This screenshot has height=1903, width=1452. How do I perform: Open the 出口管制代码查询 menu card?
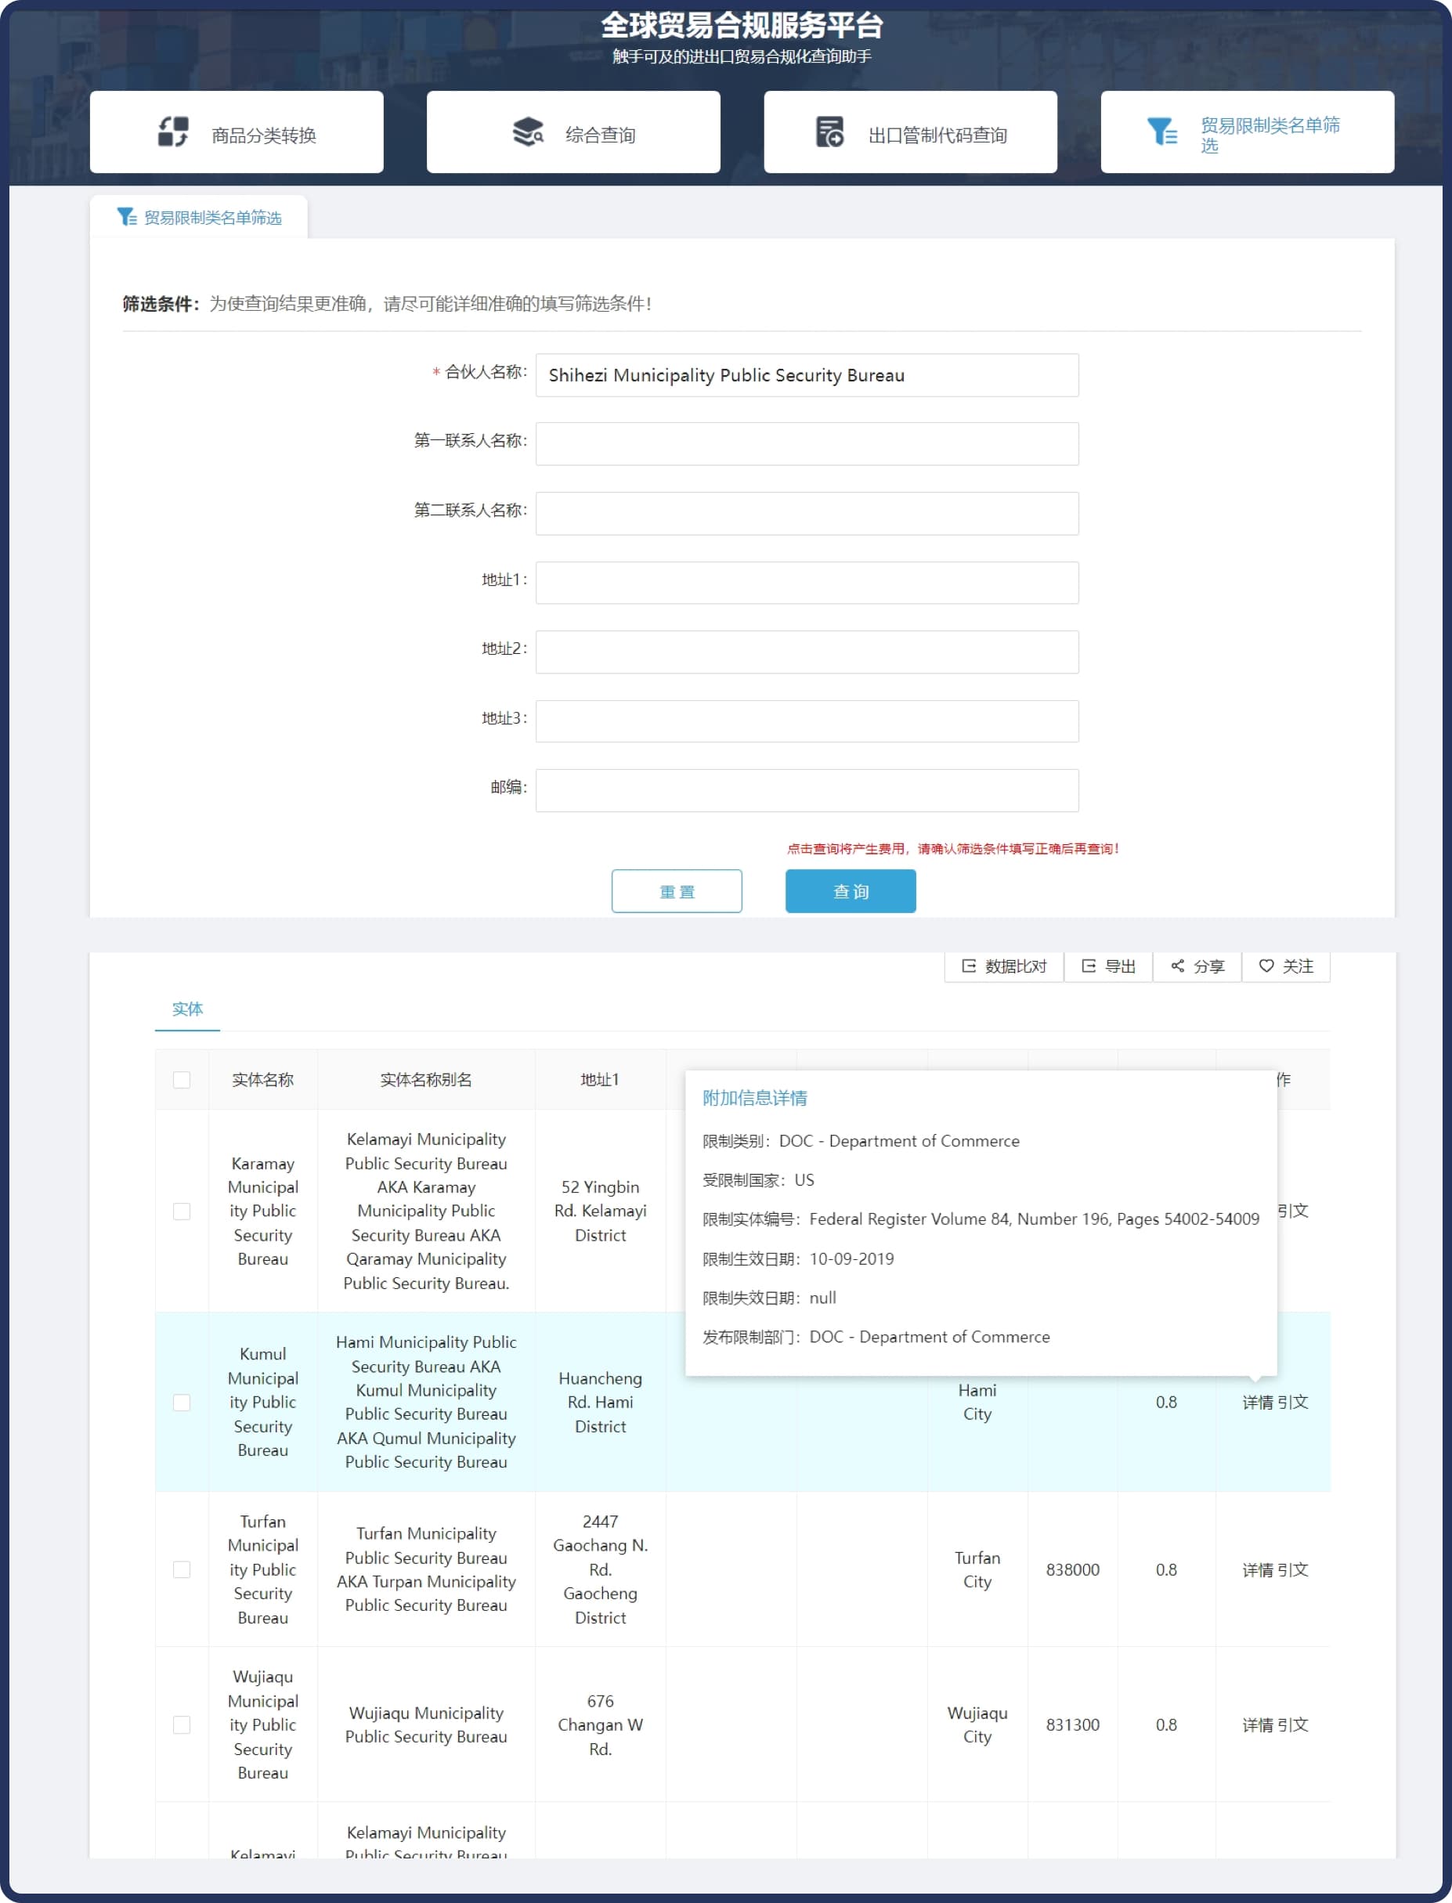910,132
